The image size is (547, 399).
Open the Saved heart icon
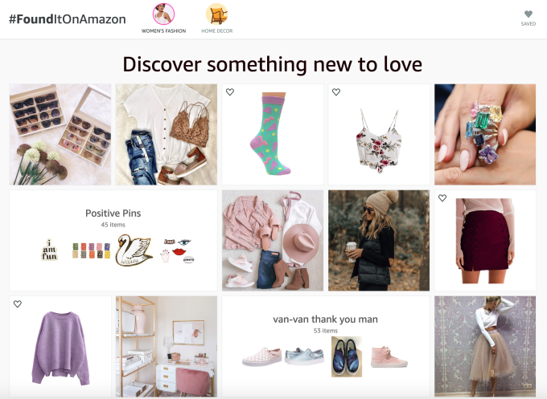(x=528, y=14)
